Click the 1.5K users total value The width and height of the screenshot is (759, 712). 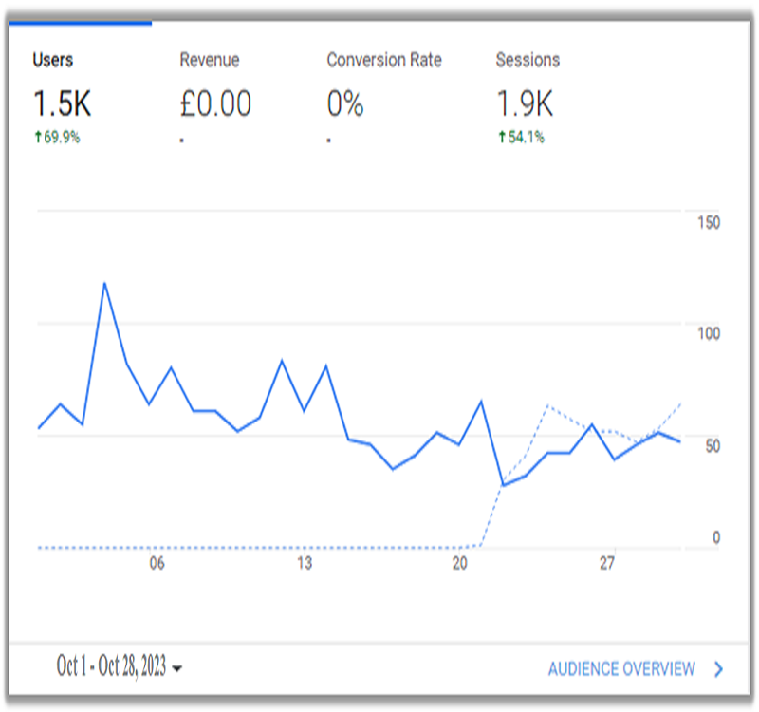click(x=63, y=104)
